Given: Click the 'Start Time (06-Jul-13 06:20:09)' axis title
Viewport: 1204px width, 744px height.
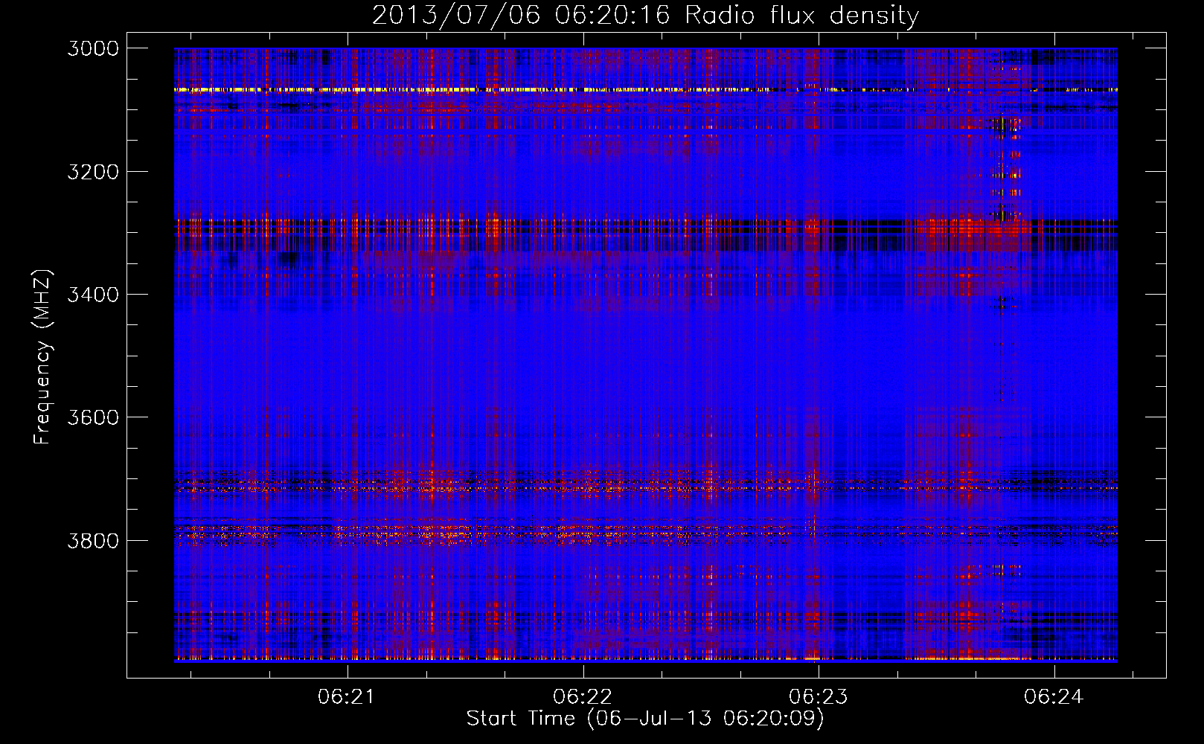Looking at the screenshot, I should point(645,719).
